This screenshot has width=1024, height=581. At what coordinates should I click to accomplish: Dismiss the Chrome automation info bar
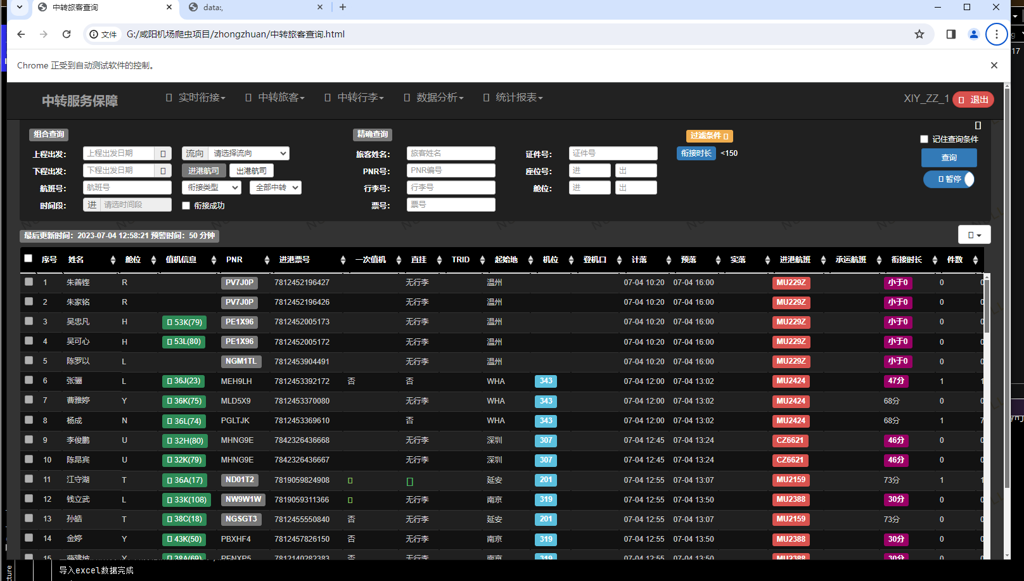point(994,65)
